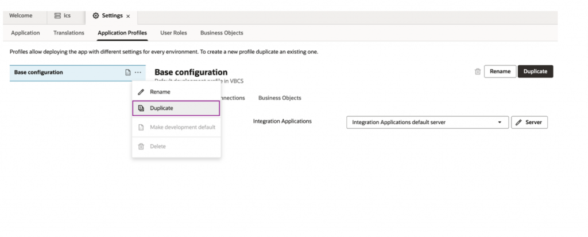The image size is (588, 237).
Task: Click the pencil icon in Rename menu entry
Action: (x=141, y=92)
